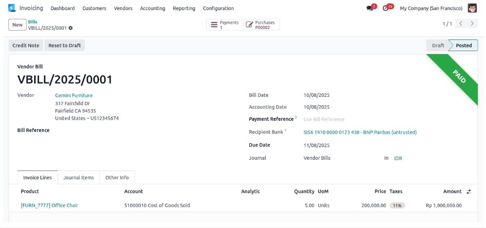Open the Reporting menu

(184, 8)
